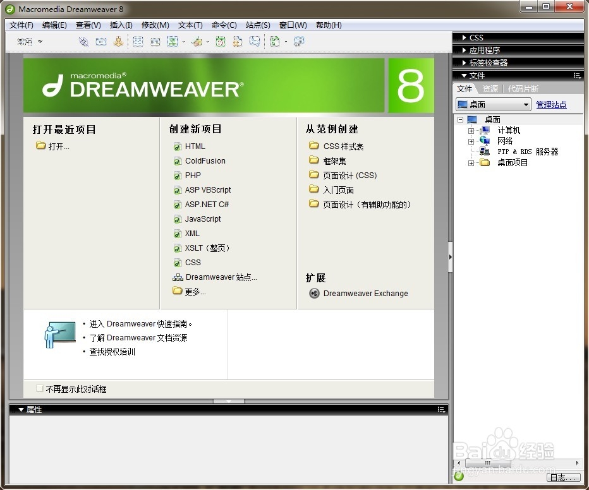Screen dimensions: 589x490
Task: Collapse the 文件 panel group
Action: (x=465, y=75)
